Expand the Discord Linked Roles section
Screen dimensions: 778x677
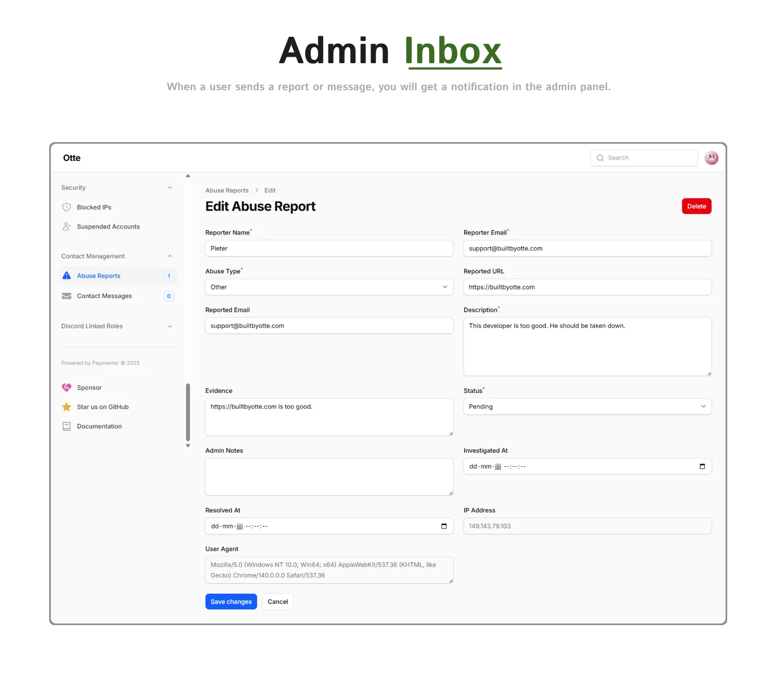[170, 326]
